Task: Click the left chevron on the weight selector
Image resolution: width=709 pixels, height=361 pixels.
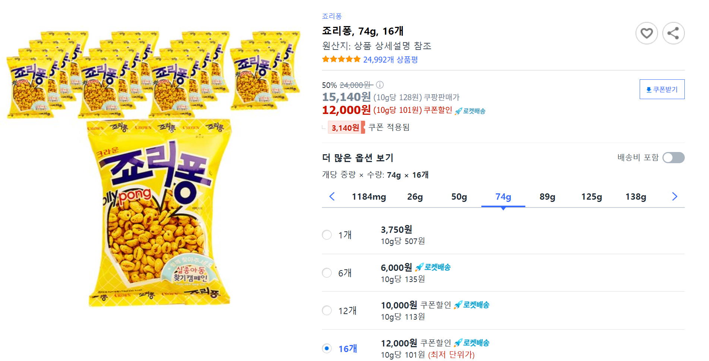Action: [x=332, y=197]
